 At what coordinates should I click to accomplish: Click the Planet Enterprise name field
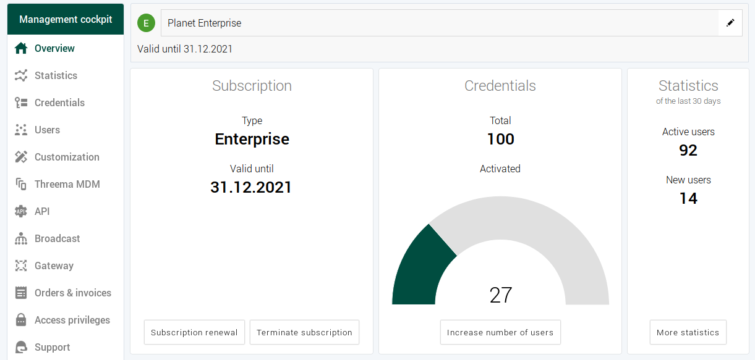tap(440, 23)
